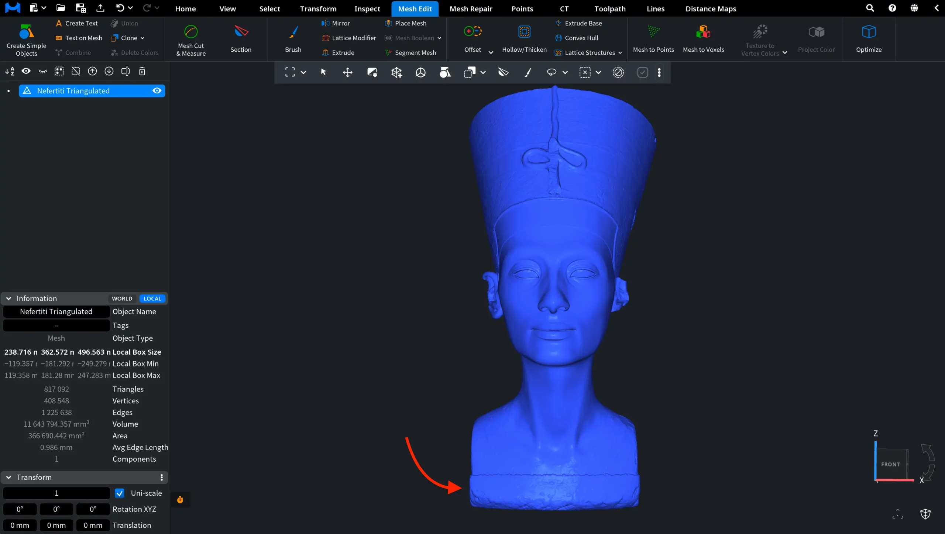Open viewport toolbar overflow menu

pyautogui.click(x=659, y=72)
